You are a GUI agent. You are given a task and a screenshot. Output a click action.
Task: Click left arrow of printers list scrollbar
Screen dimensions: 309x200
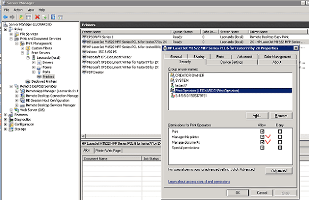83,136
